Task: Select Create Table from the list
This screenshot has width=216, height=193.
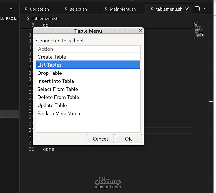Action: 52,57
